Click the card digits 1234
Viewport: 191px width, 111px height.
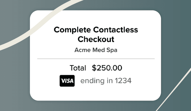[x=123, y=81]
